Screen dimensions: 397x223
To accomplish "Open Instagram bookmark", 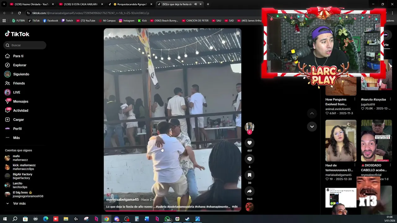I will click(x=127, y=21).
